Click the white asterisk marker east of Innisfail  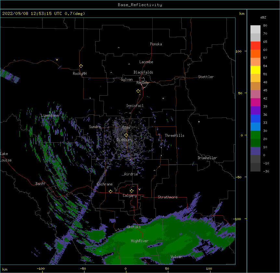[x=163, y=99]
